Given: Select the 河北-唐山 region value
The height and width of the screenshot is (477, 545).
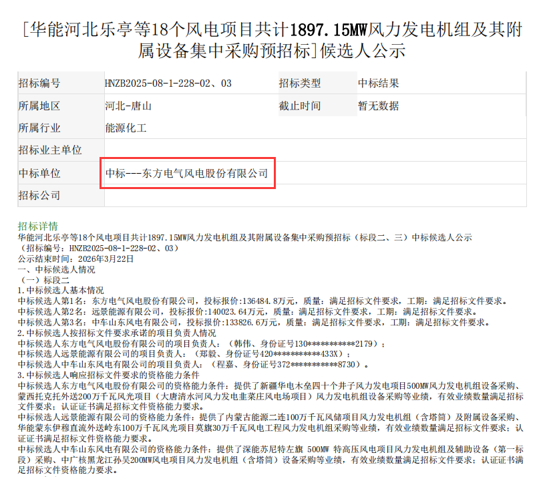Looking at the screenshot, I should [128, 106].
